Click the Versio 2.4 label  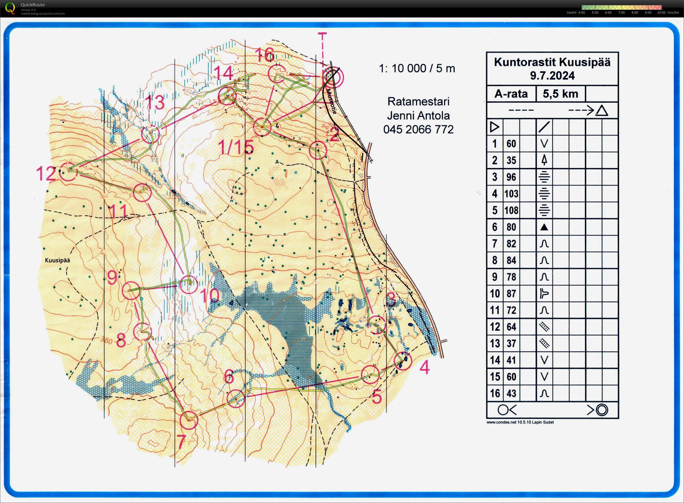pos(28,10)
